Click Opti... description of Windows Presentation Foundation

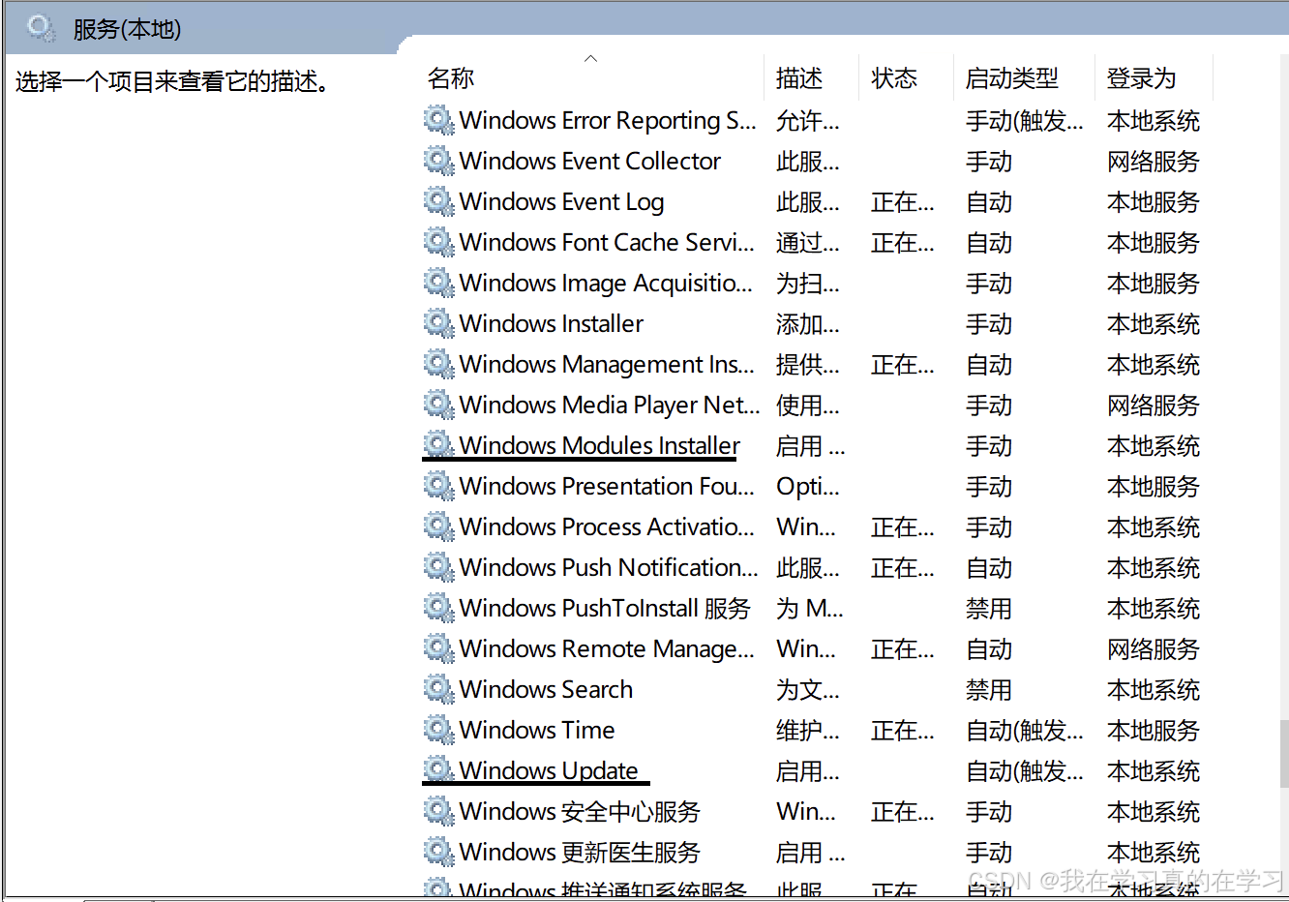click(x=808, y=486)
